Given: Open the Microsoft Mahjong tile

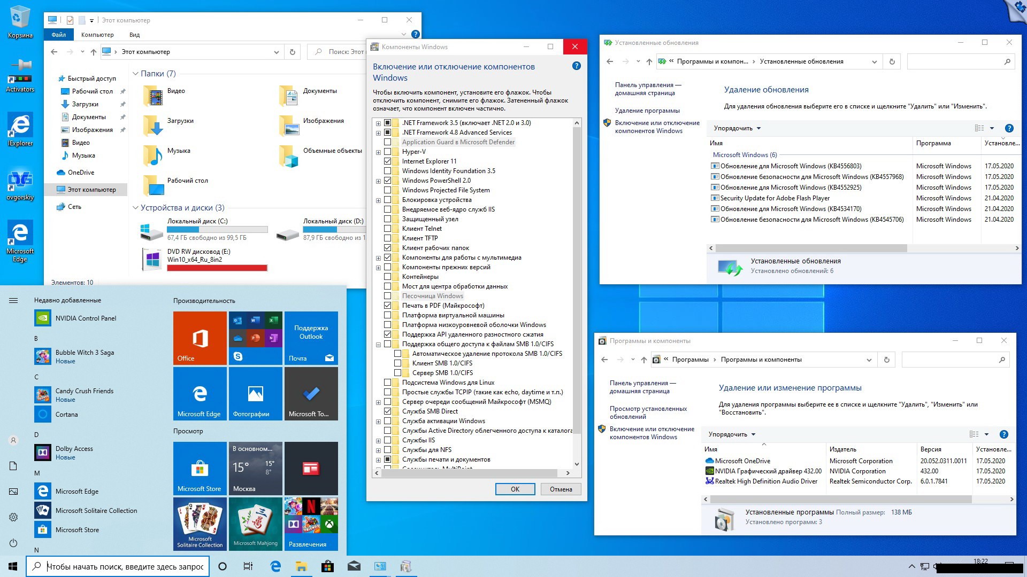Looking at the screenshot, I should tap(255, 524).
